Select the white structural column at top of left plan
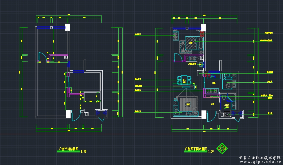 [x=68, y=27]
